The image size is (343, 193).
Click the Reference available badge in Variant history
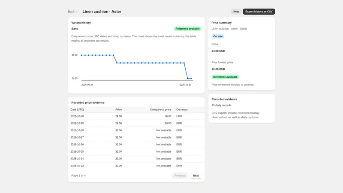187,29
